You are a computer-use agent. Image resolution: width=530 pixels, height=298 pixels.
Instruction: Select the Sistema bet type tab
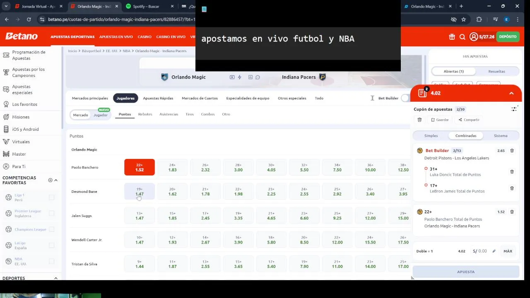point(501,136)
